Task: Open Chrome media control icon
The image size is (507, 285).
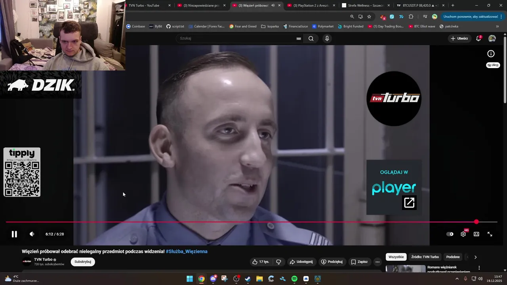Action: (x=425, y=17)
